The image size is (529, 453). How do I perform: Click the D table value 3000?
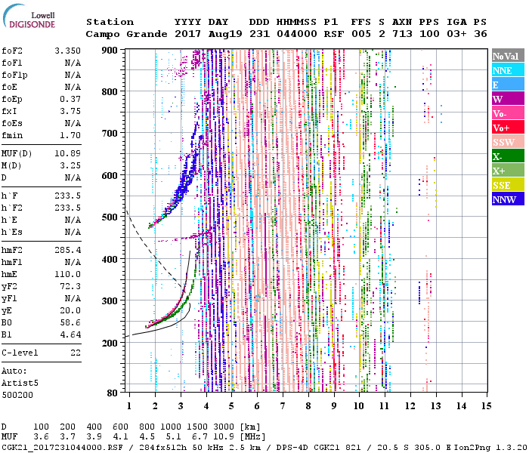[224, 427]
